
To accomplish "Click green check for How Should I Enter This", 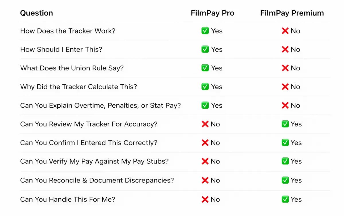I will [x=205, y=49].
